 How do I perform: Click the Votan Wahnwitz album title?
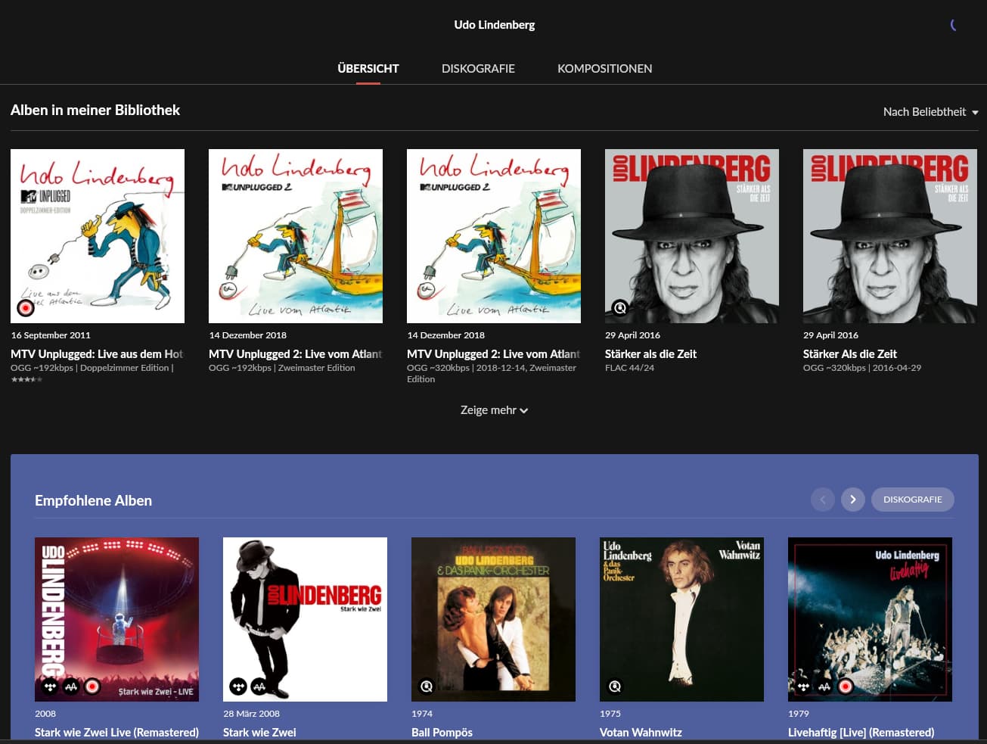(x=641, y=732)
